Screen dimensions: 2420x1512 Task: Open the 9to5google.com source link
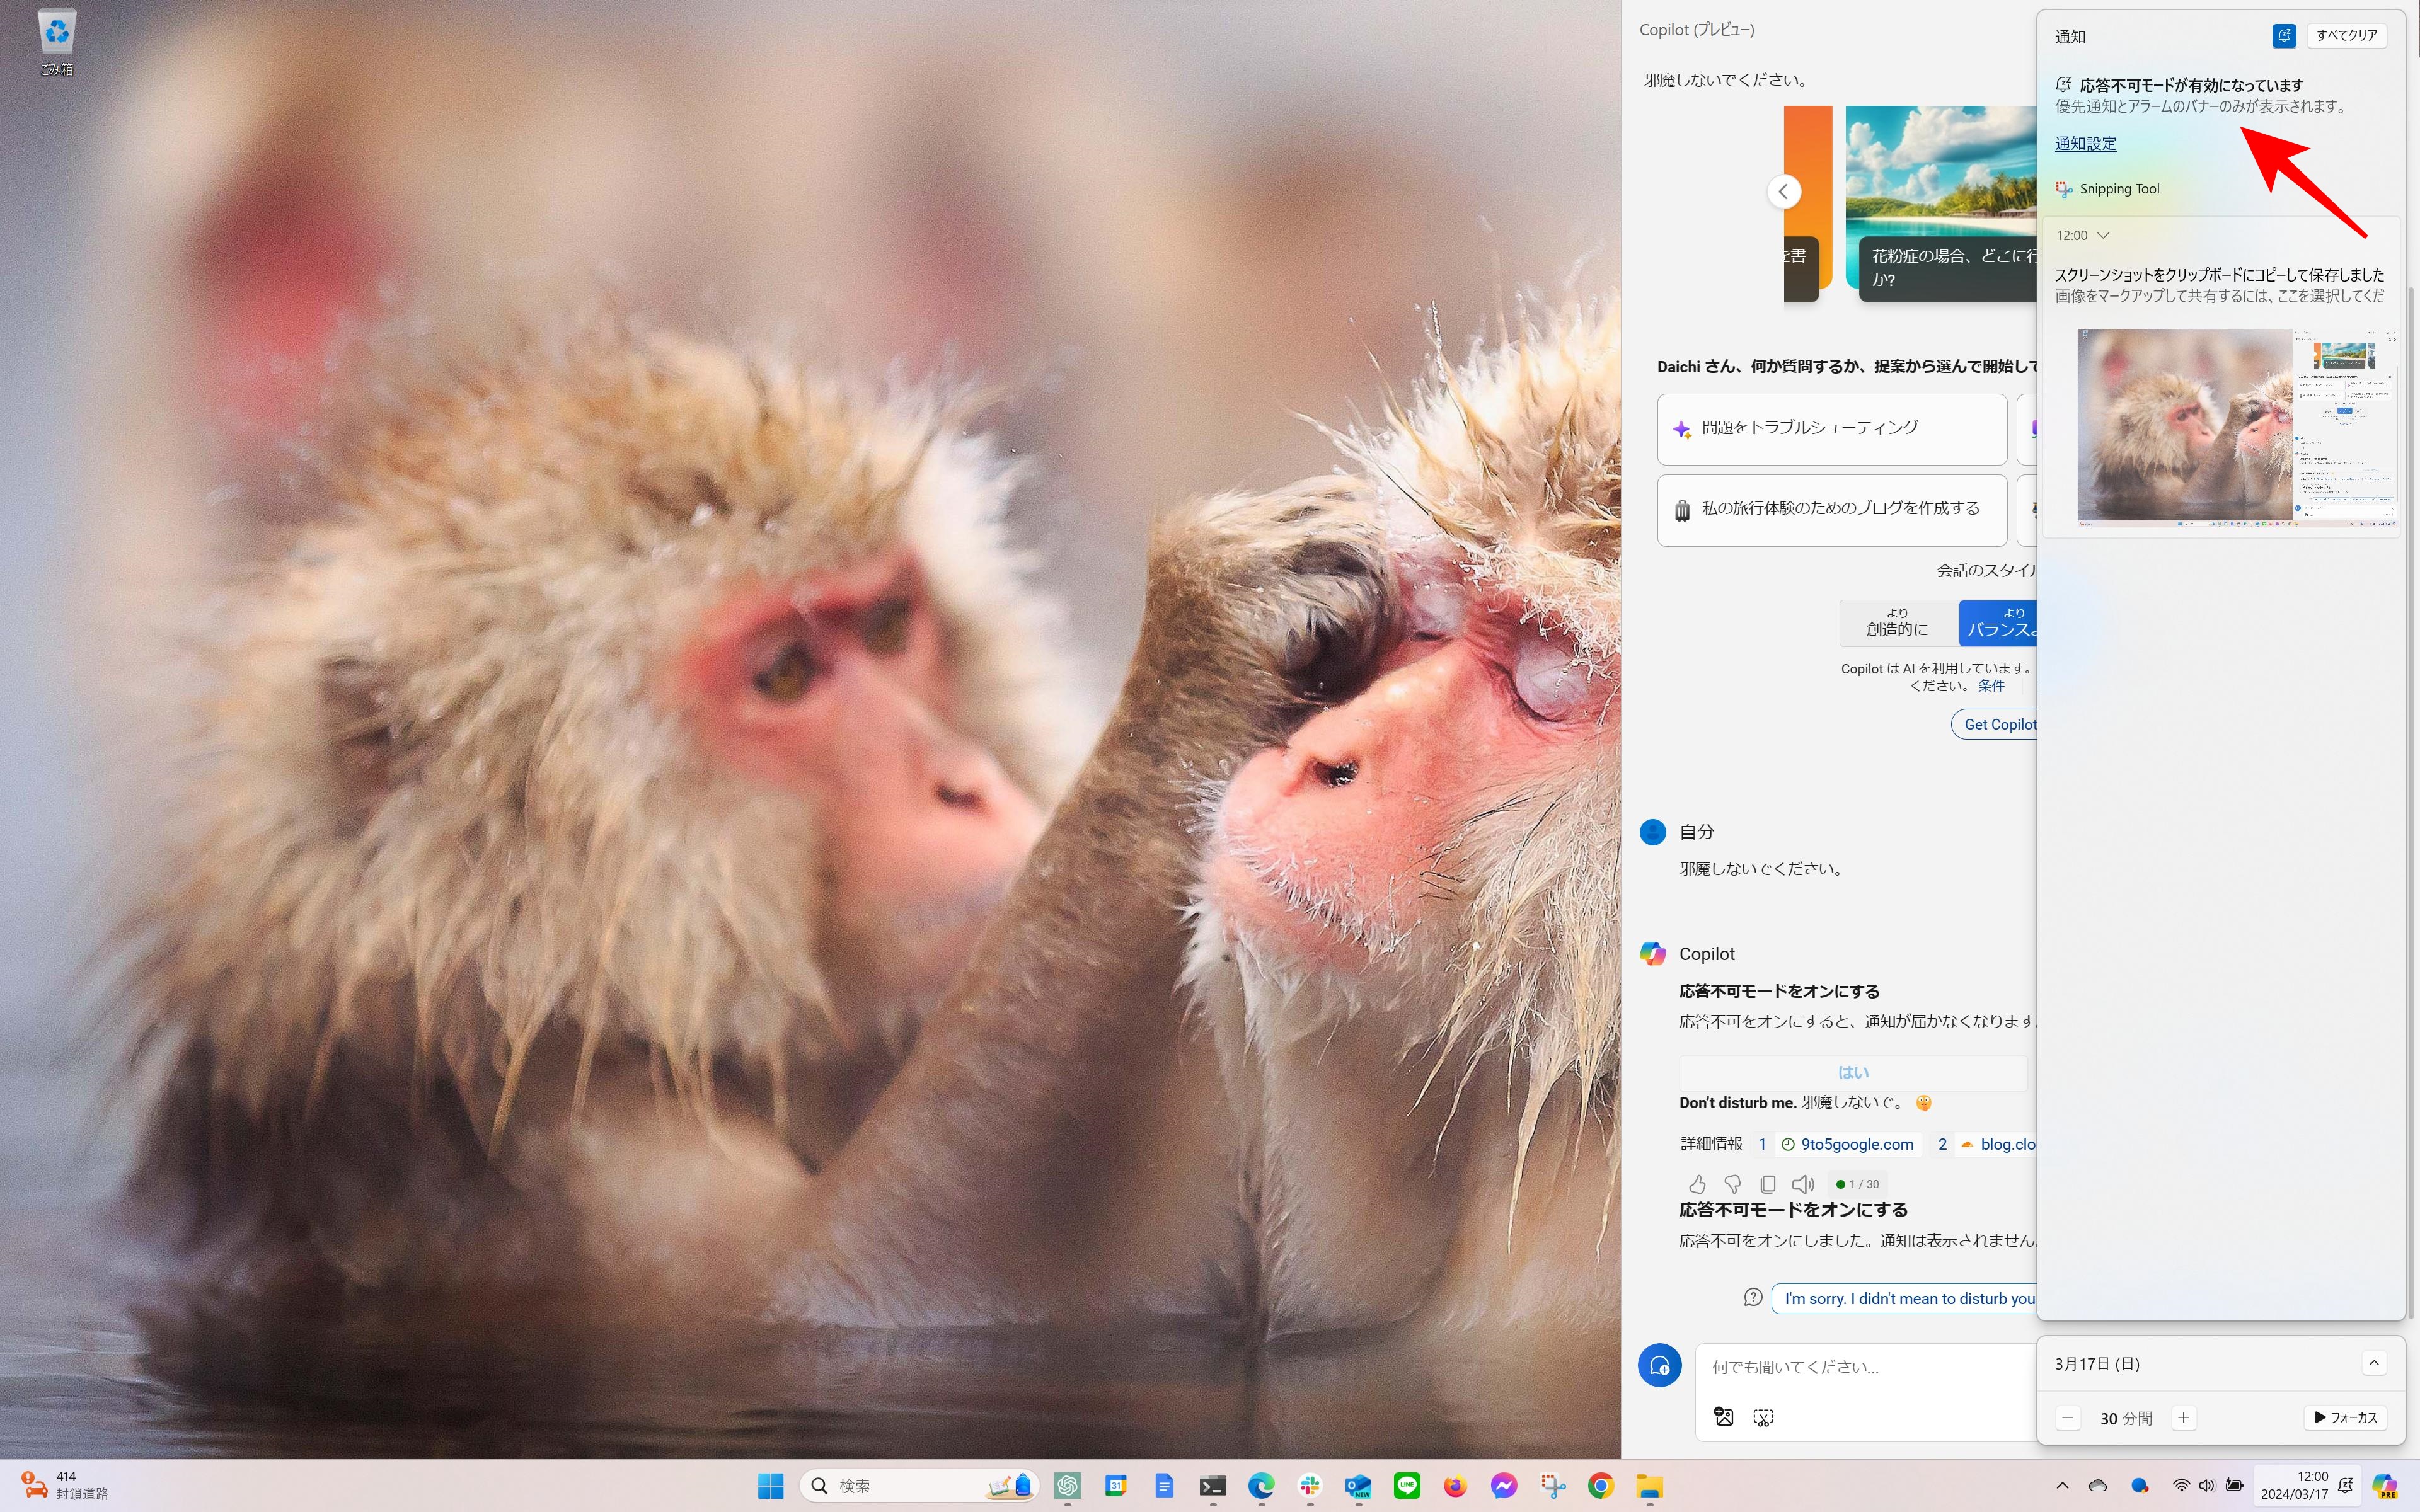(1847, 1144)
